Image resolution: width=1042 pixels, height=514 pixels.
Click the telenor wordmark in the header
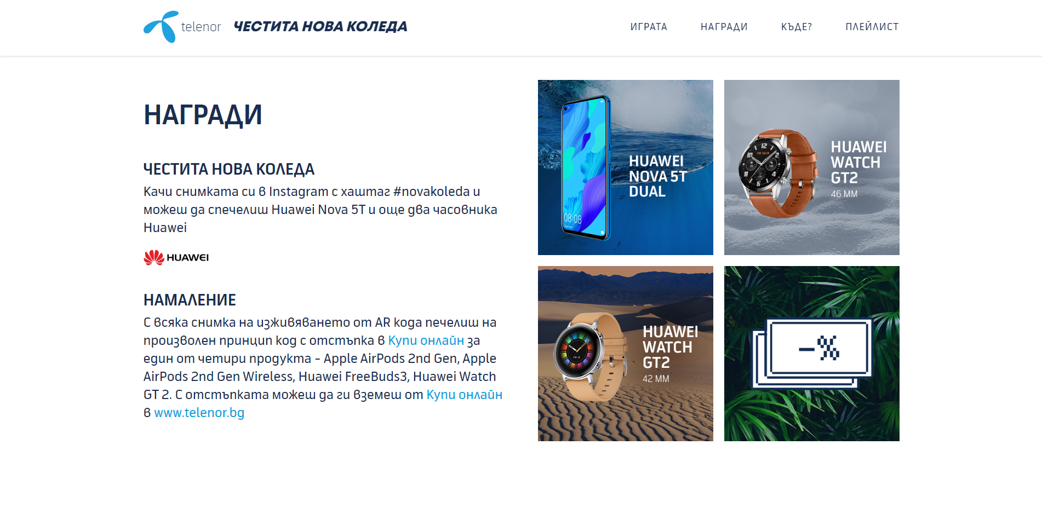pyautogui.click(x=201, y=27)
